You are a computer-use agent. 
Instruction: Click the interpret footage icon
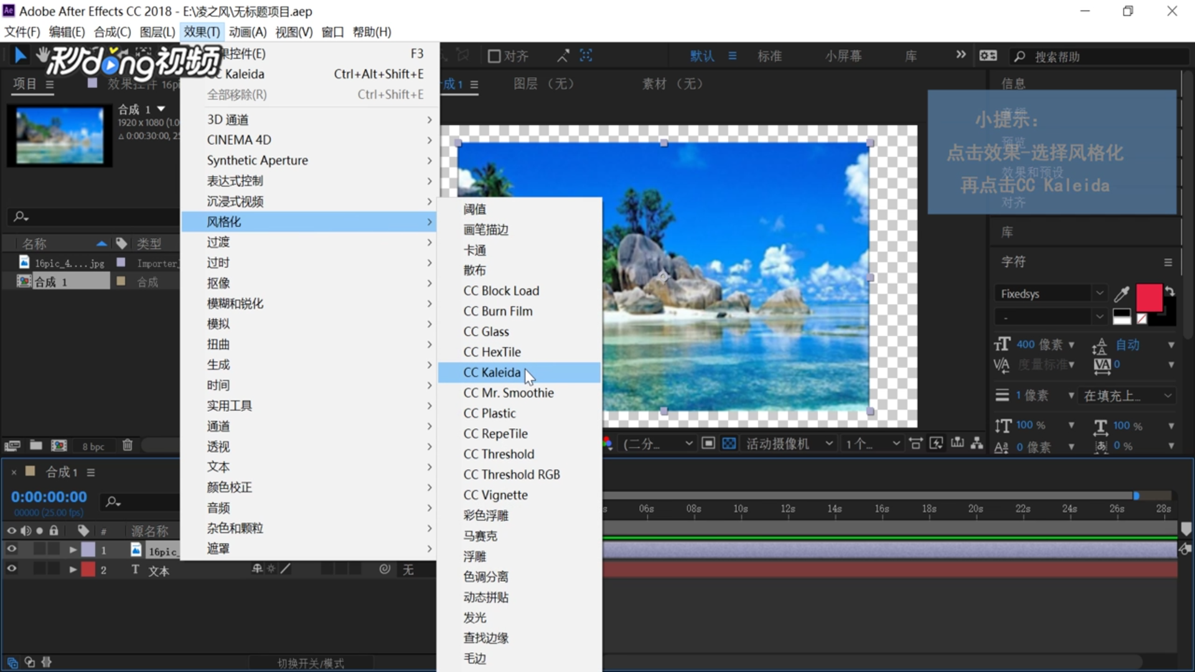pyautogui.click(x=12, y=446)
